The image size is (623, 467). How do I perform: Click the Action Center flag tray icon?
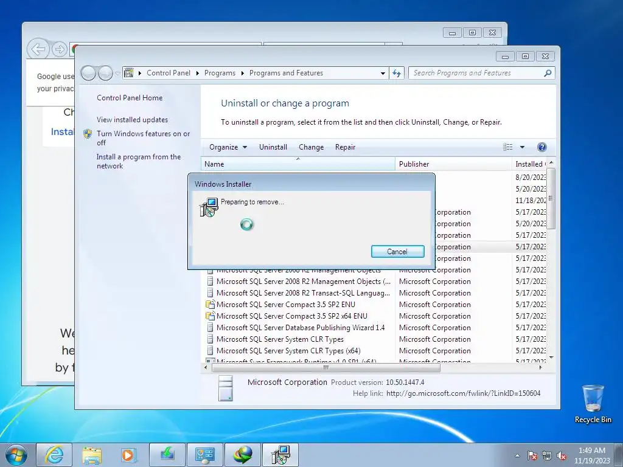(x=532, y=455)
